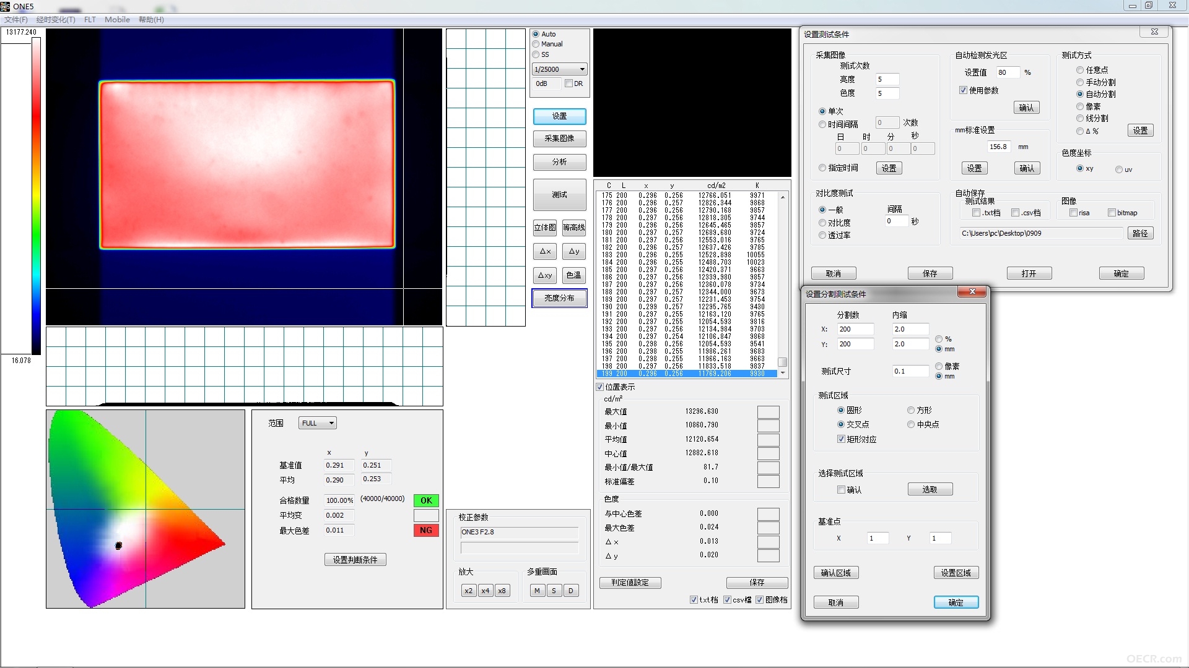
Task: Click the chromaticity diagram measurement point
Action: (118, 546)
